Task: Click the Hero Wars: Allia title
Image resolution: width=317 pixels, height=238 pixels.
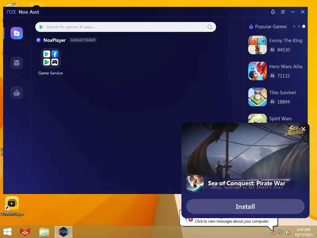Action: 286,67
